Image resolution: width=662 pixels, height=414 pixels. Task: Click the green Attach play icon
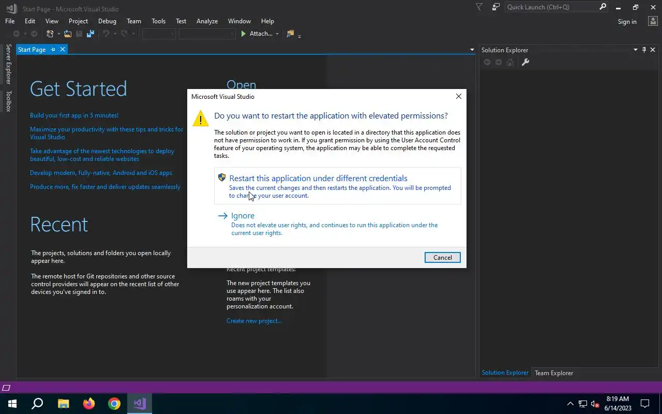tap(244, 34)
